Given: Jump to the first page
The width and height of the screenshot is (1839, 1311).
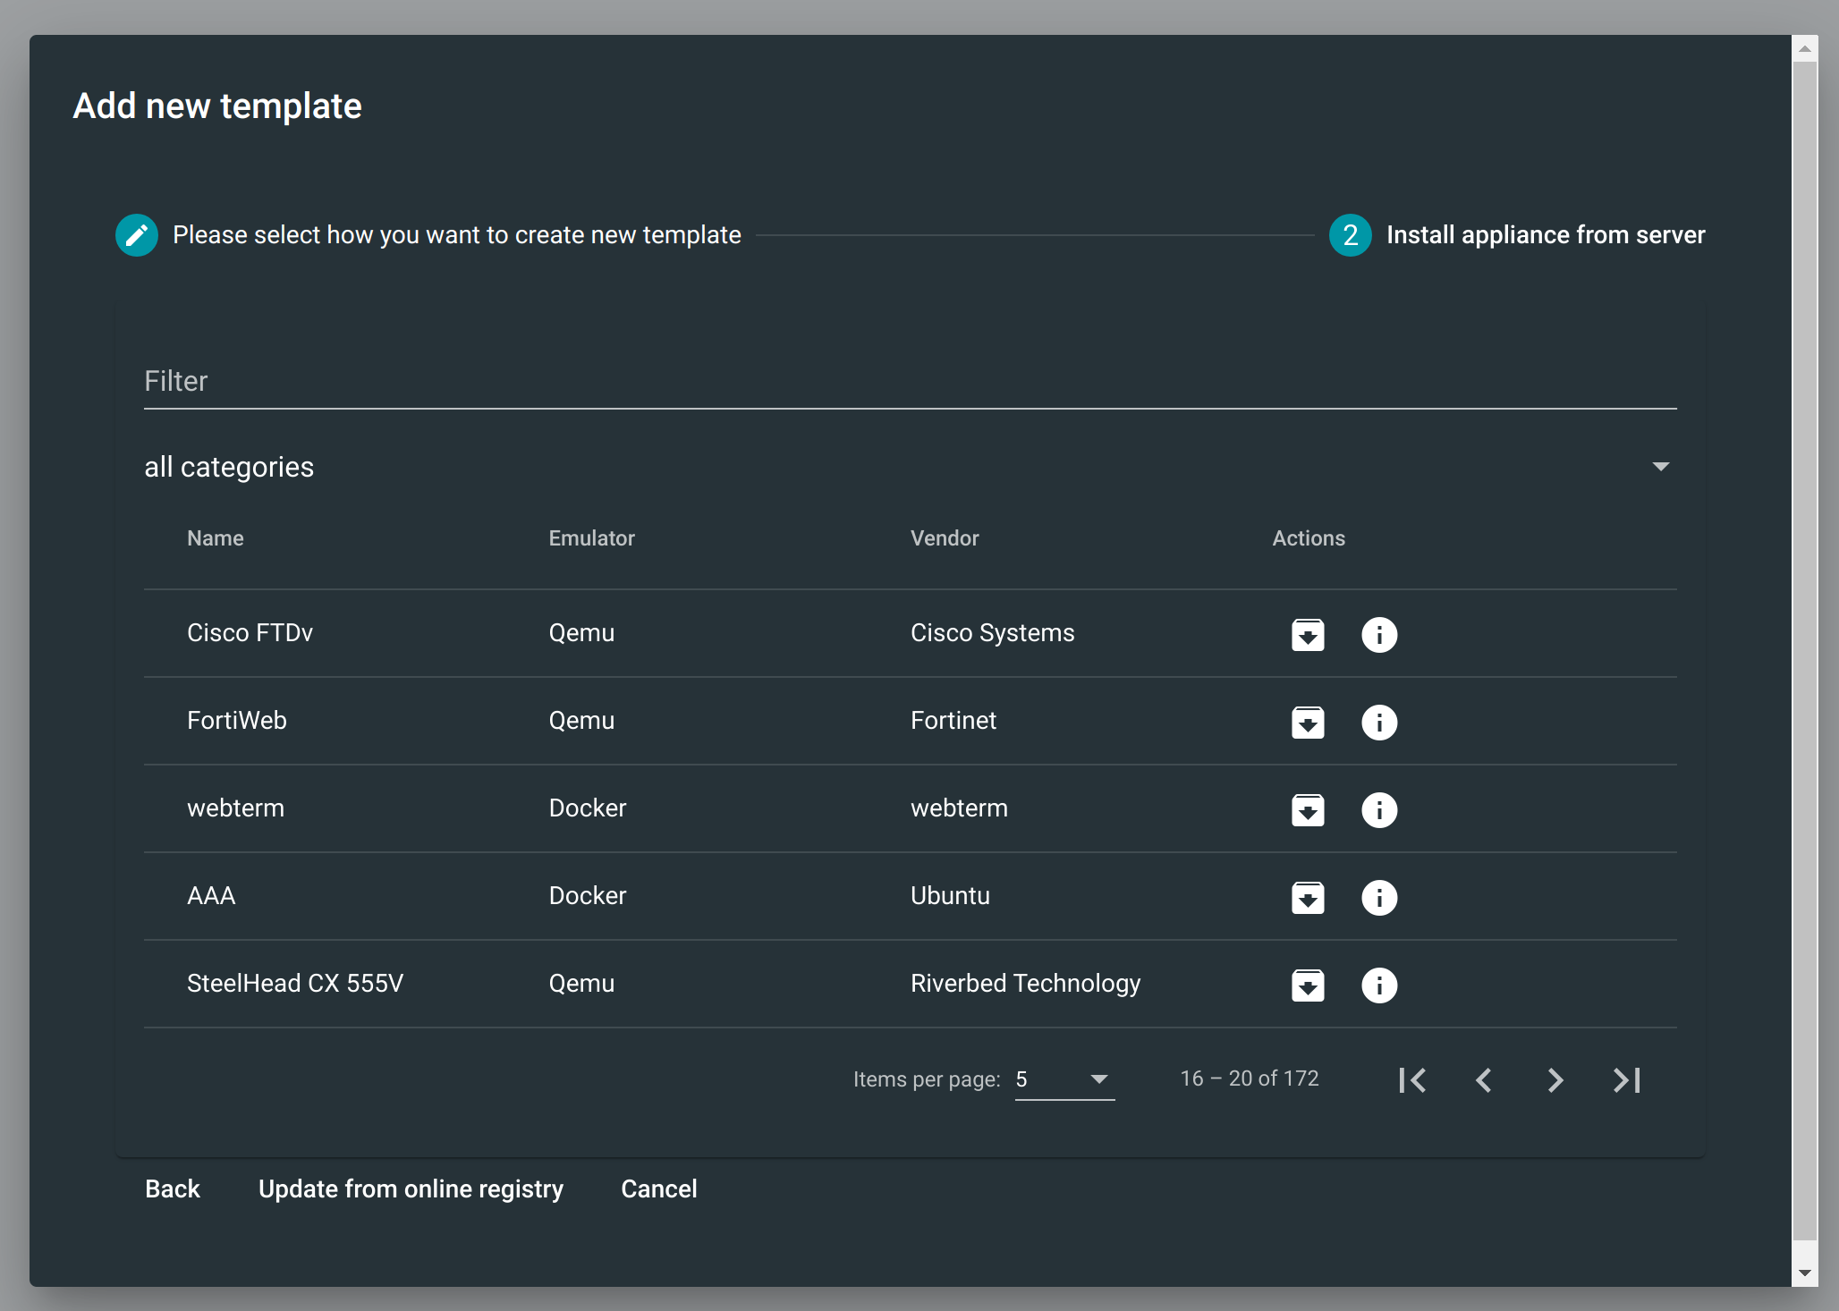Looking at the screenshot, I should 1411,1079.
